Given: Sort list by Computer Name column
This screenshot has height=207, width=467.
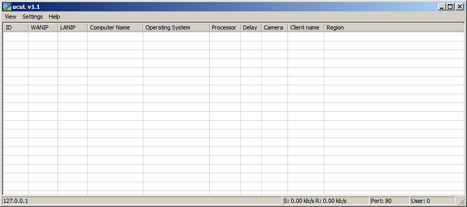Looking at the screenshot, I should pyautogui.click(x=115, y=27).
